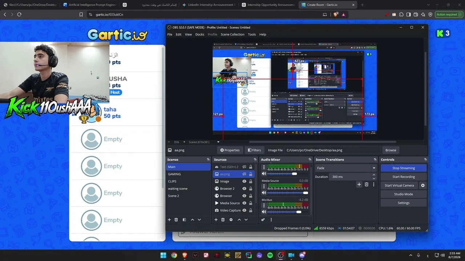Move the selected scene down
The width and height of the screenshot is (465, 261).
199,220
